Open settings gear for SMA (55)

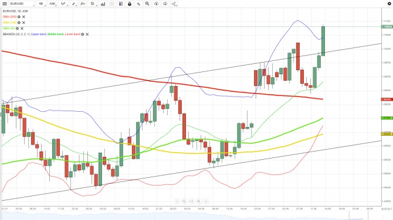[17, 29]
